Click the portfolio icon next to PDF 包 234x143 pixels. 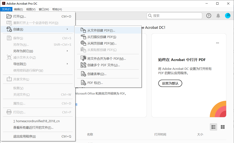83,83
